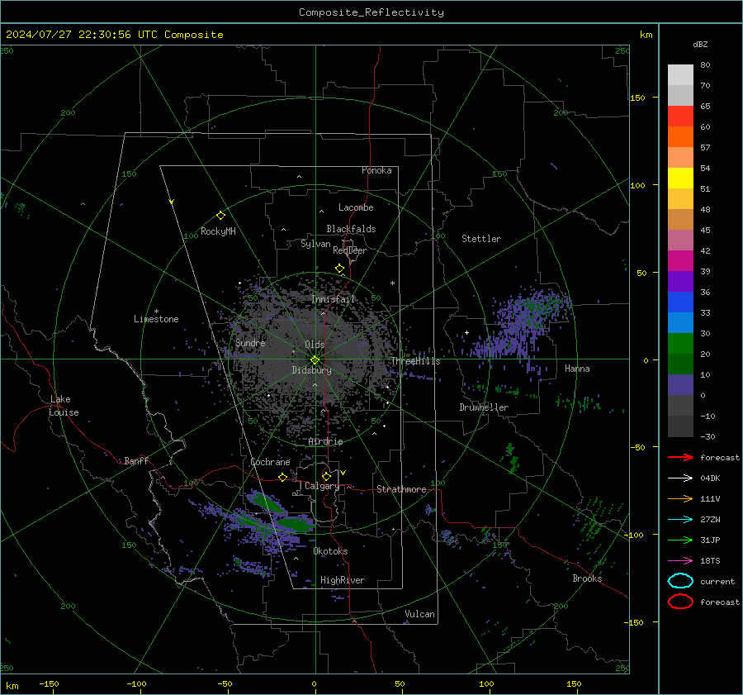Image resolution: width=743 pixels, height=695 pixels.
Task: Click the RockyMH label
Action: click(218, 231)
